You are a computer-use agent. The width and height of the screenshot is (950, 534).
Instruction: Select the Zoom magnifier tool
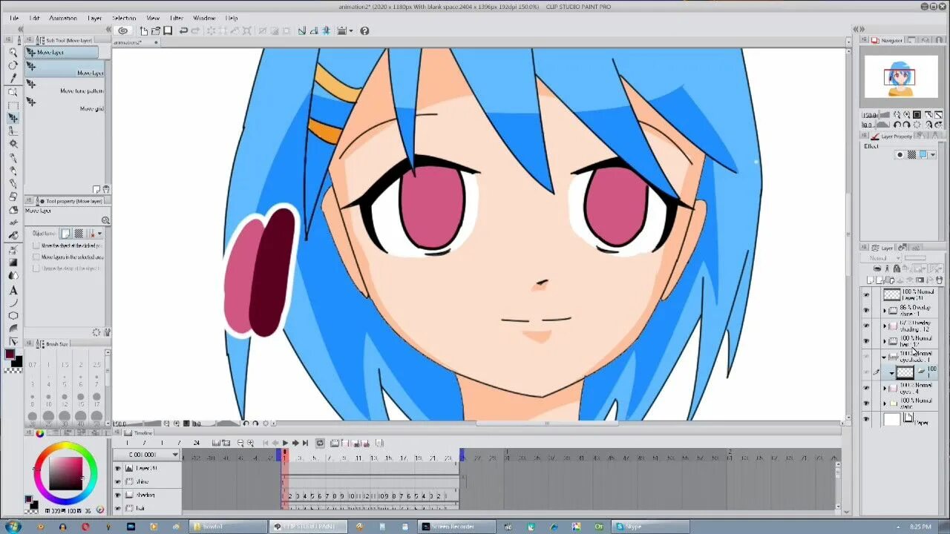click(13, 53)
